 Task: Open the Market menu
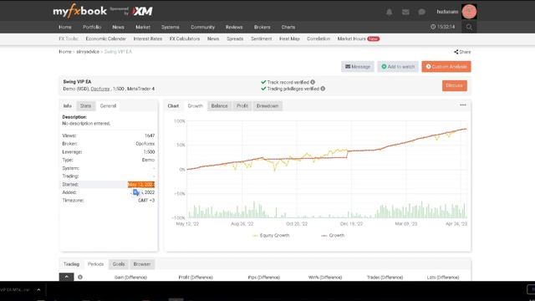(143, 27)
